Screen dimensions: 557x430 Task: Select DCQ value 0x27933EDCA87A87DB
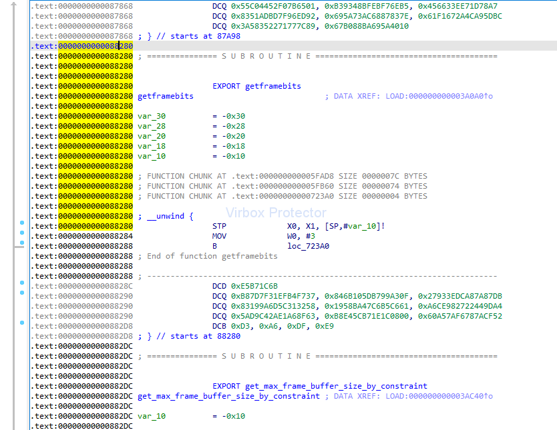pyautogui.click(x=460, y=296)
